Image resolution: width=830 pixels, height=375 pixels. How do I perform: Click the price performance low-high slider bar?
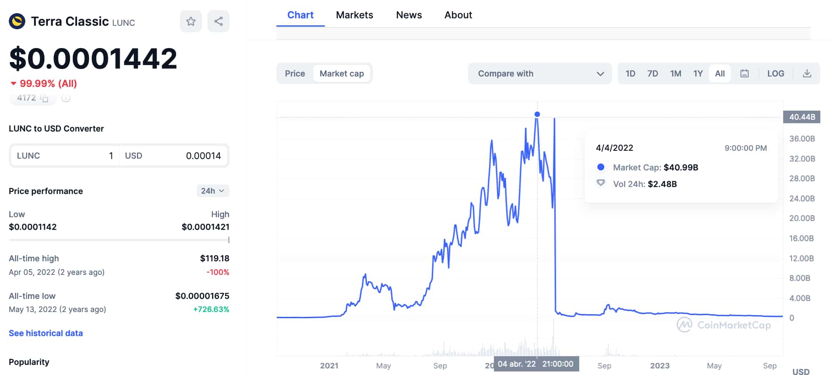[x=119, y=240]
